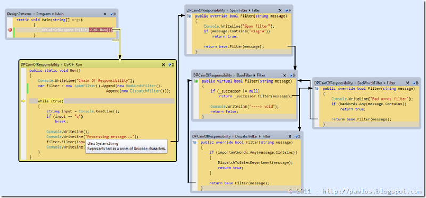This screenshot has width=426, height=198.
Task: Click the blue pin icon on the DispatchFilter bubble
Action: coord(297,136)
